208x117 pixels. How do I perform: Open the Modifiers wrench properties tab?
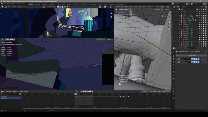pyautogui.click(x=173, y=79)
